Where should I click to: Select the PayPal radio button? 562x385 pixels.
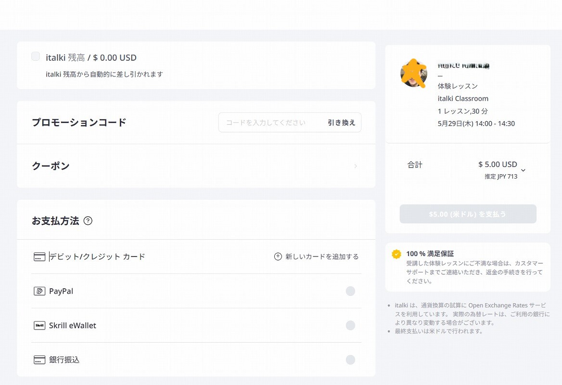click(350, 291)
